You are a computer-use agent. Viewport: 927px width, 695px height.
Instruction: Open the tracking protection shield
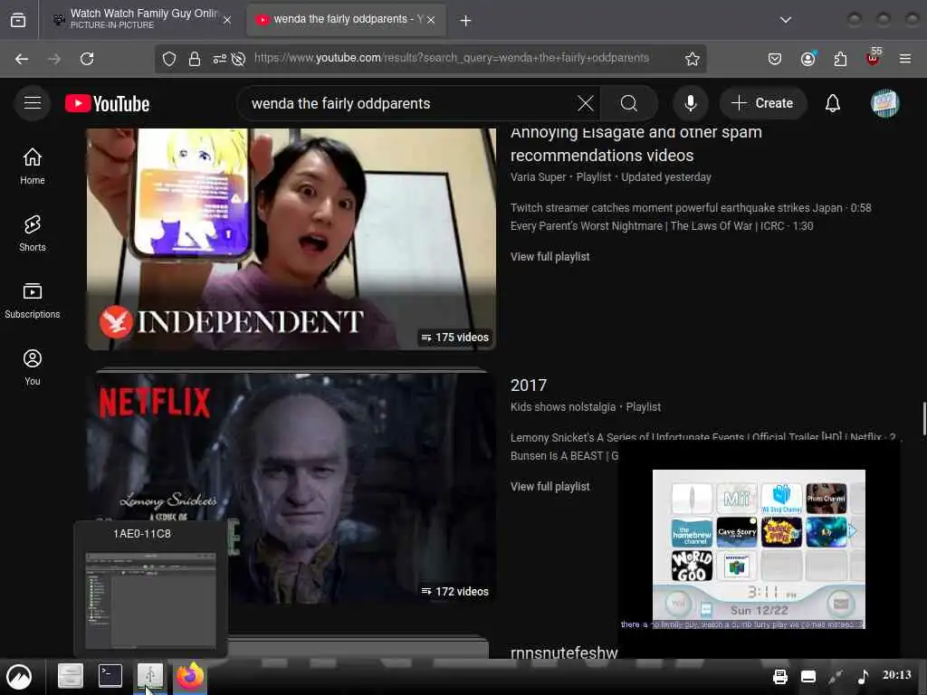169,59
